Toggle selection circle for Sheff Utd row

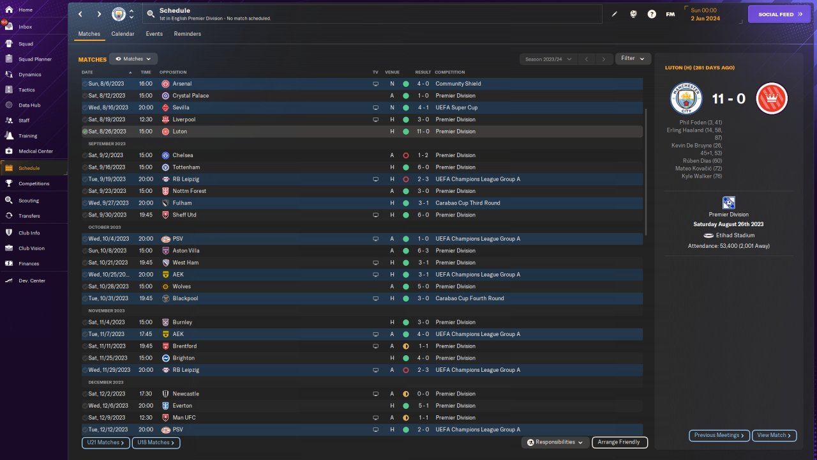click(85, 215)
